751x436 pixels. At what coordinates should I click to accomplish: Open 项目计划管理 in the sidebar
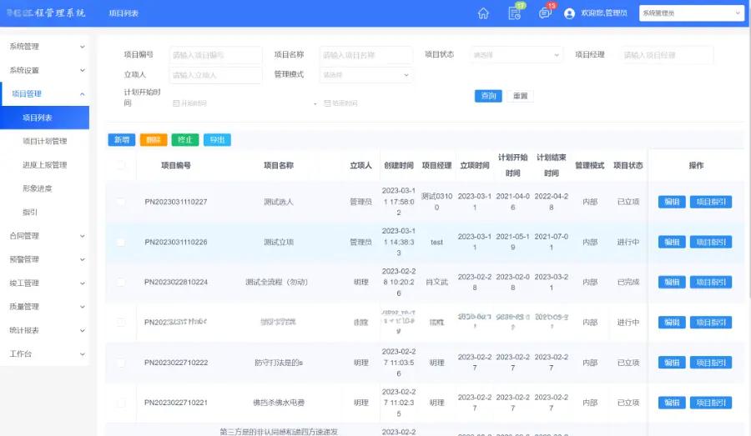pyautogui.click(x=44, y=141)
